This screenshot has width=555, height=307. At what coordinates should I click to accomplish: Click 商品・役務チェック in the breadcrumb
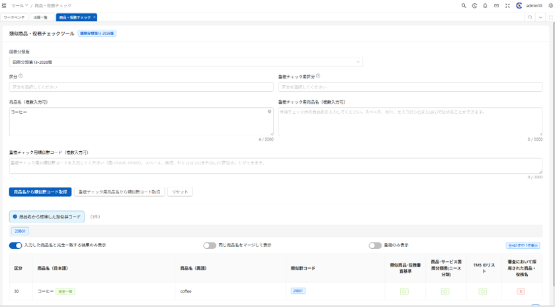[53, 6]
